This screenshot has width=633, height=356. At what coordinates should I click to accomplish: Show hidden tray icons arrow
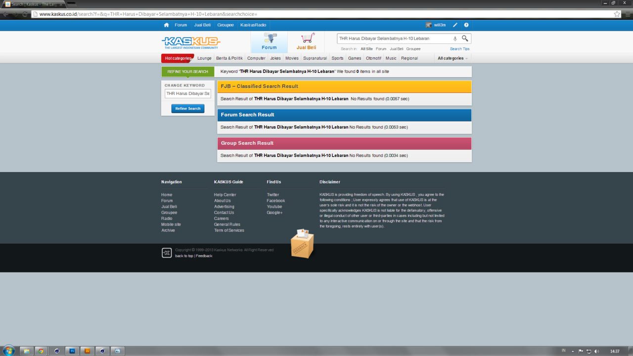tap(573, 351)
